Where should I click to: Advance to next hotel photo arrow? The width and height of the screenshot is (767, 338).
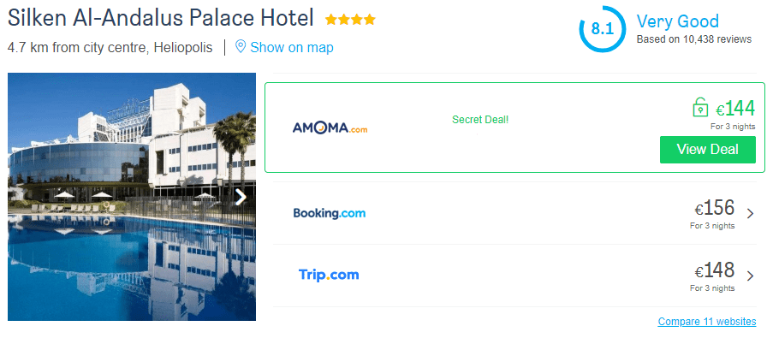(x=241, y=197)
